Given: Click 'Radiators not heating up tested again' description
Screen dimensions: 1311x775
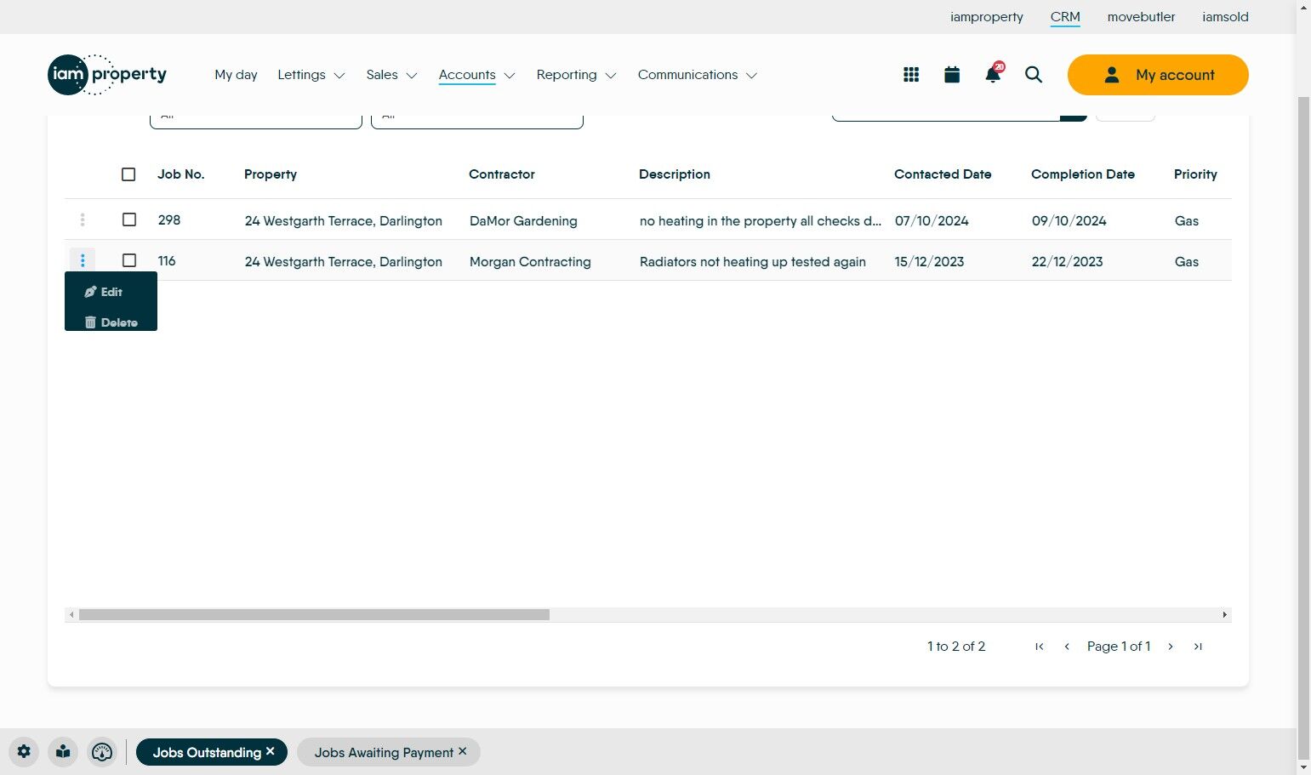Looking at the screenshot, I should [x=753, y=262].
